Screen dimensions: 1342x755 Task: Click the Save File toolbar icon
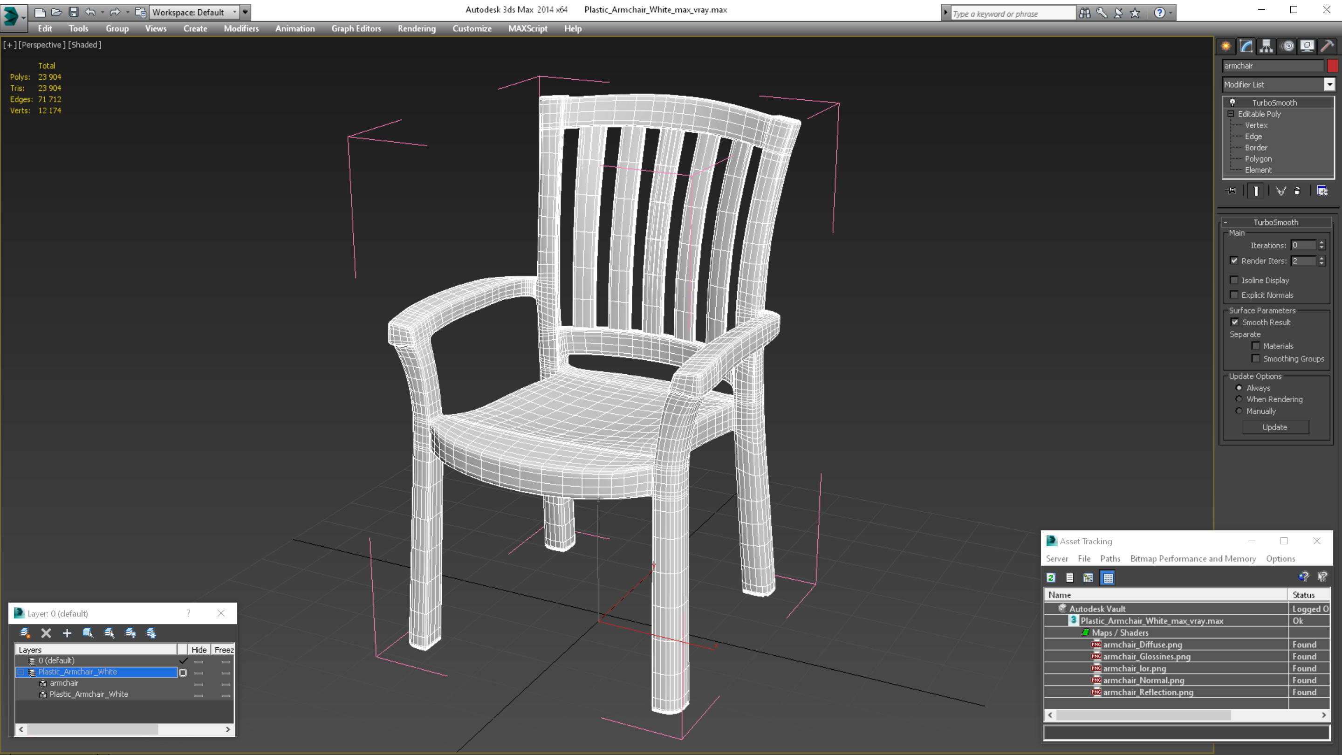(74, 12)
